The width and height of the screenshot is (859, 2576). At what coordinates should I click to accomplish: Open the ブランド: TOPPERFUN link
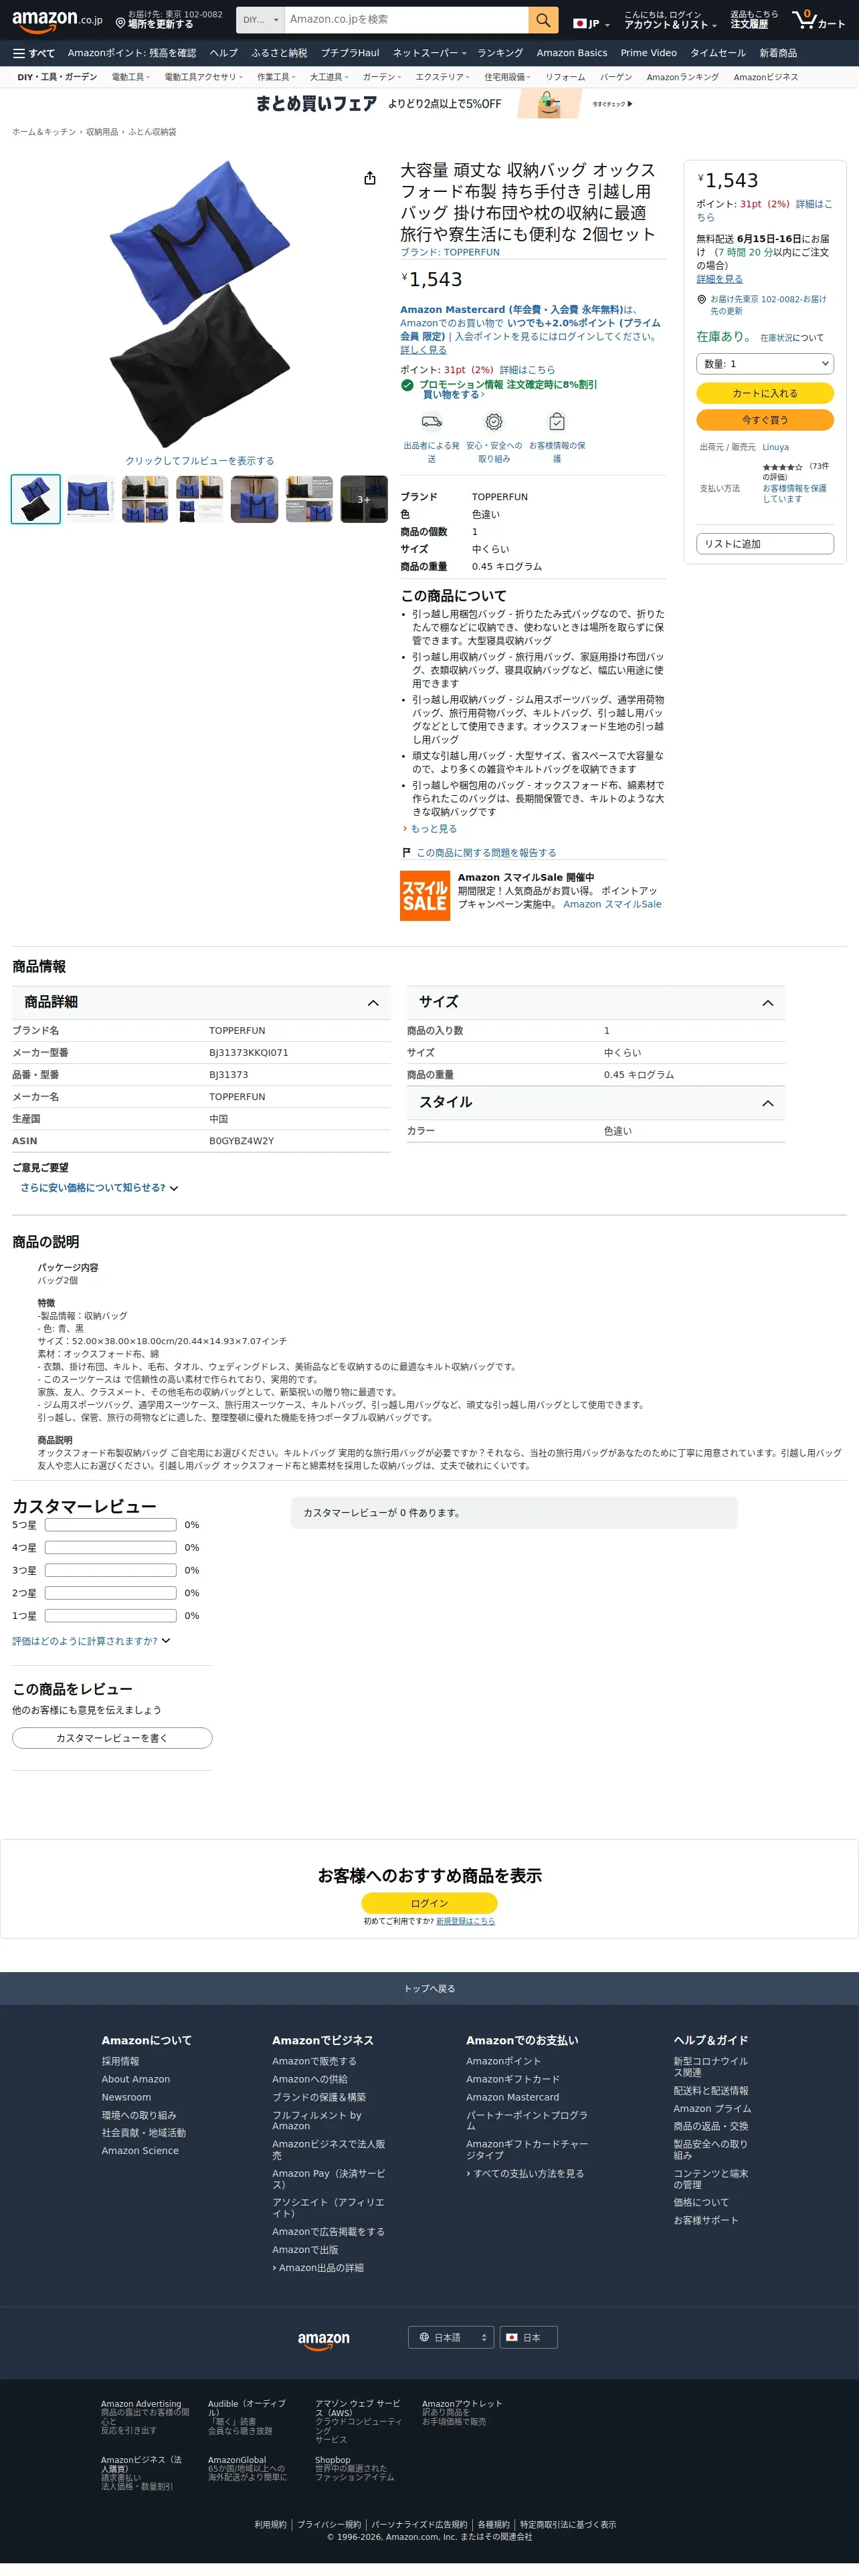[x=450, y=252]
